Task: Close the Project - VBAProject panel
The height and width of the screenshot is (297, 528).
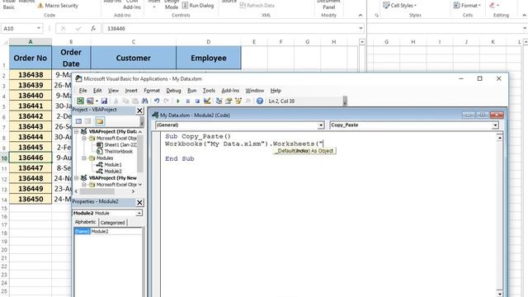Action: click(x=139, y=111)
